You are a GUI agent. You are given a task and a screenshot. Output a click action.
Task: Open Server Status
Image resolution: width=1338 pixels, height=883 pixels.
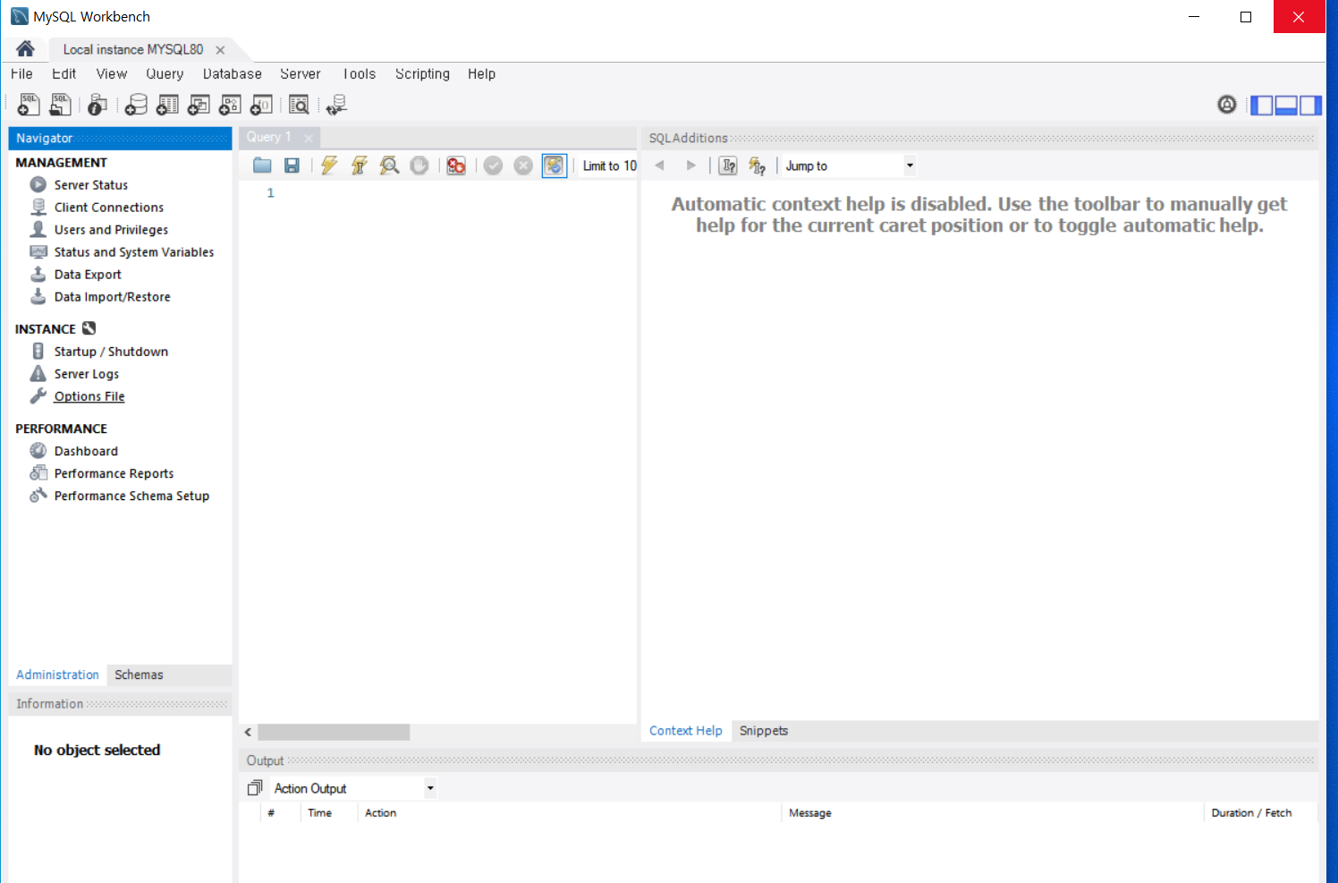[90, 185]
